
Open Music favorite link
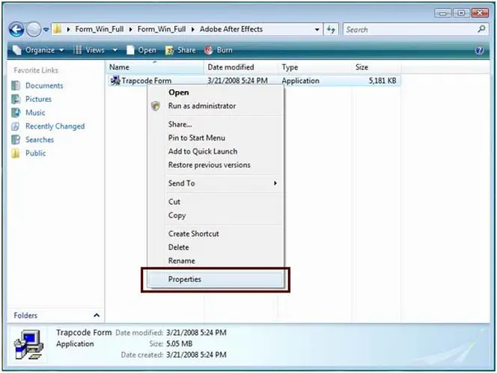coord(35,113)
